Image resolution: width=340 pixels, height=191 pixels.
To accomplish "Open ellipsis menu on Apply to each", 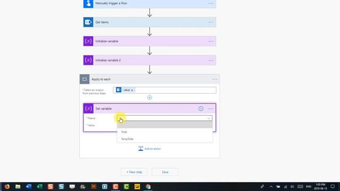I will point(215,79).
